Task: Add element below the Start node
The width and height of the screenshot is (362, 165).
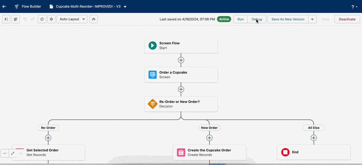Action: (181, 60)
